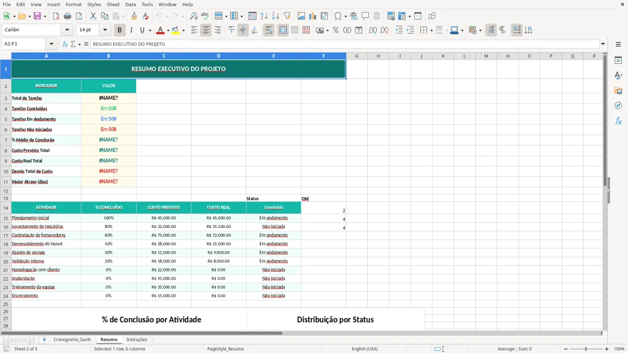Toggle Center Horizontally alignment
Viewport: 628px width, 353px height.
point(206,30)
